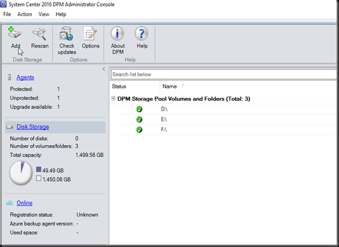This screenshot has height=247, width=339.
Task: Click the Disk Storage drive icon
Action: (10, 127)
